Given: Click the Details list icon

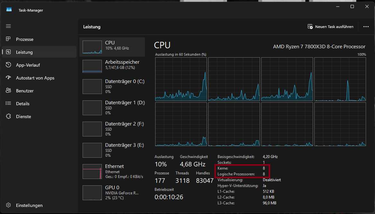Looking at the screenshot, I should (x=8, y=103).
